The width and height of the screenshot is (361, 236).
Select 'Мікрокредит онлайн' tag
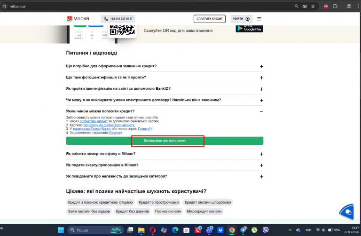click(204, 211)
